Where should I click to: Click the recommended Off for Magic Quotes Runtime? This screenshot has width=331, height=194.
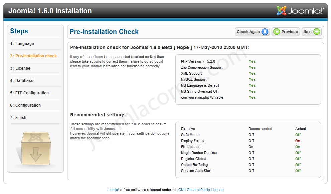tap(251, 153)
